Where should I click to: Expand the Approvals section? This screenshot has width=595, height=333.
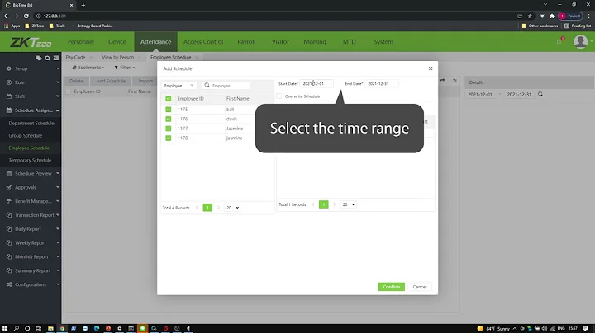31,187
